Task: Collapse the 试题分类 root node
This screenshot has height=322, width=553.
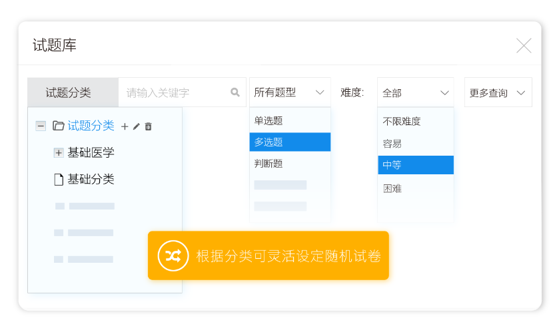Action: [41, 126]
